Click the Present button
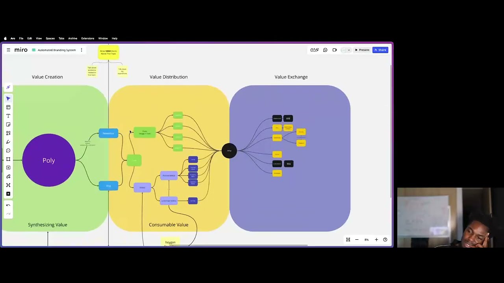504x283 pixels. [362, 50]
